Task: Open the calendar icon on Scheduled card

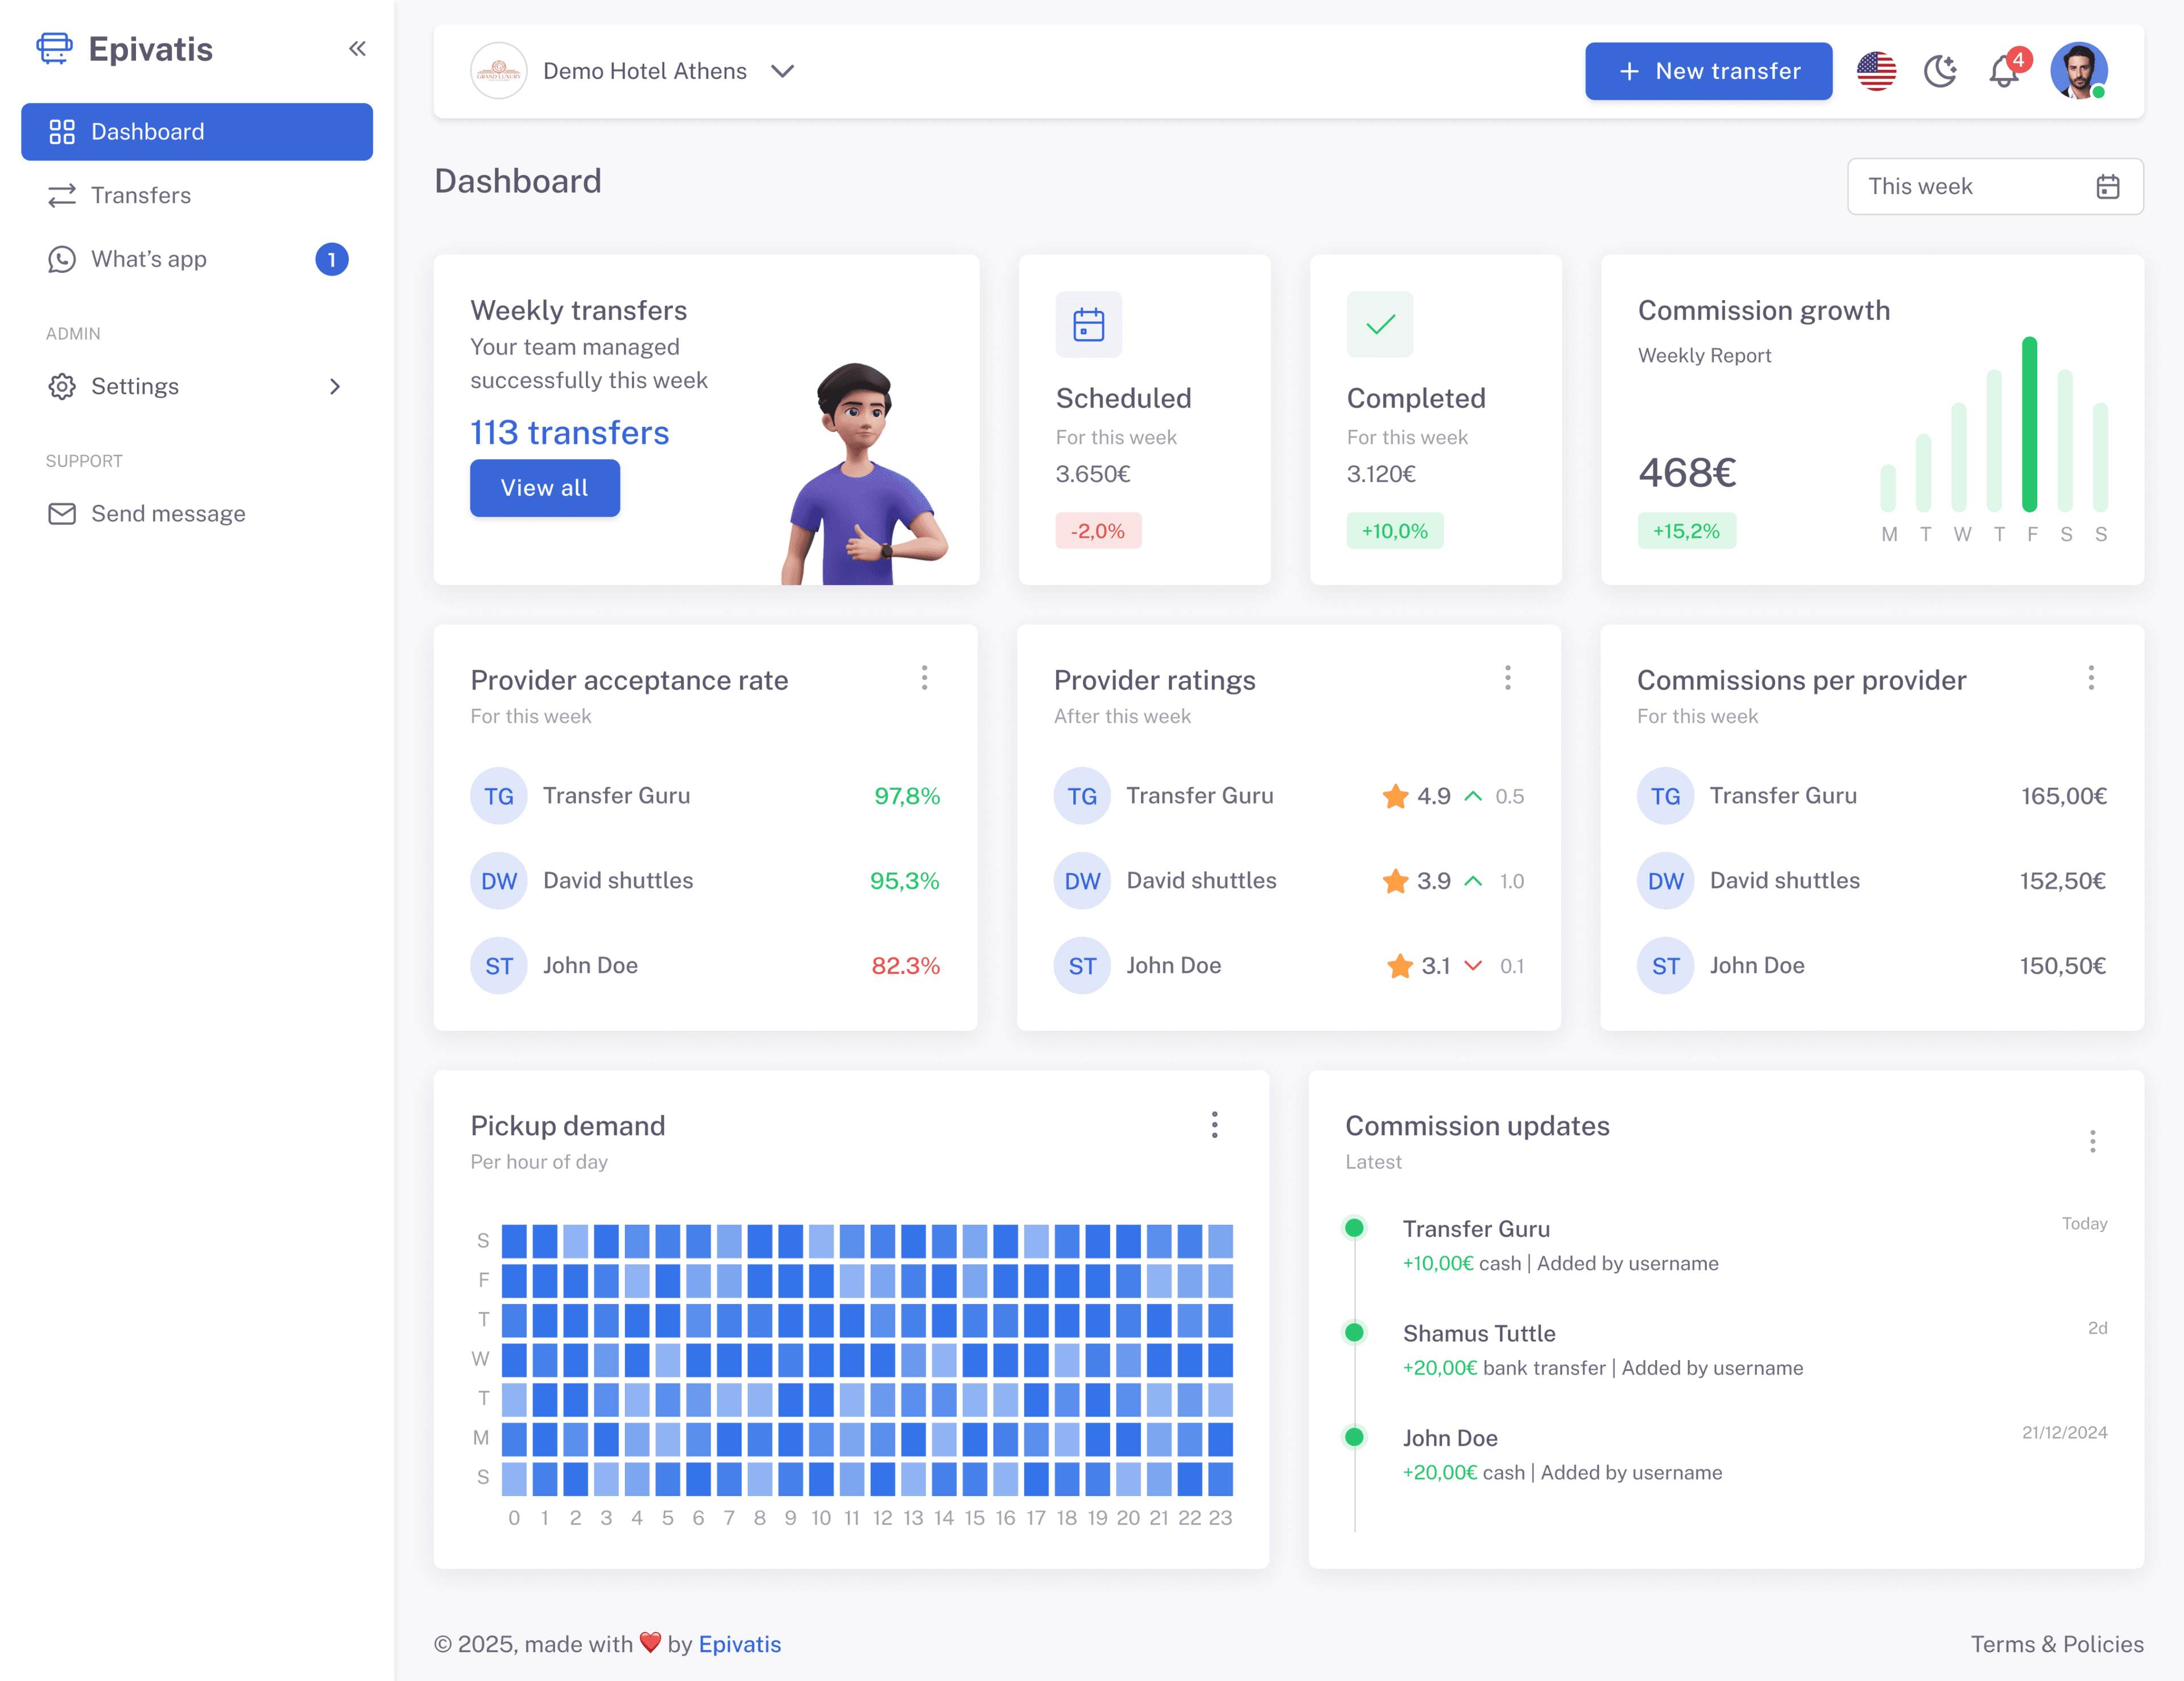Action: click(1088, 324)
